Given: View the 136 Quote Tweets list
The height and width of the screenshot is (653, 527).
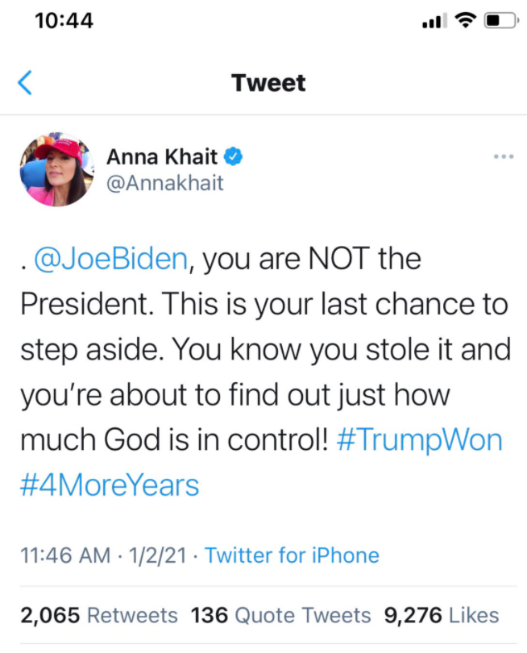Looking at the screenshot, I should coord(281,615).
